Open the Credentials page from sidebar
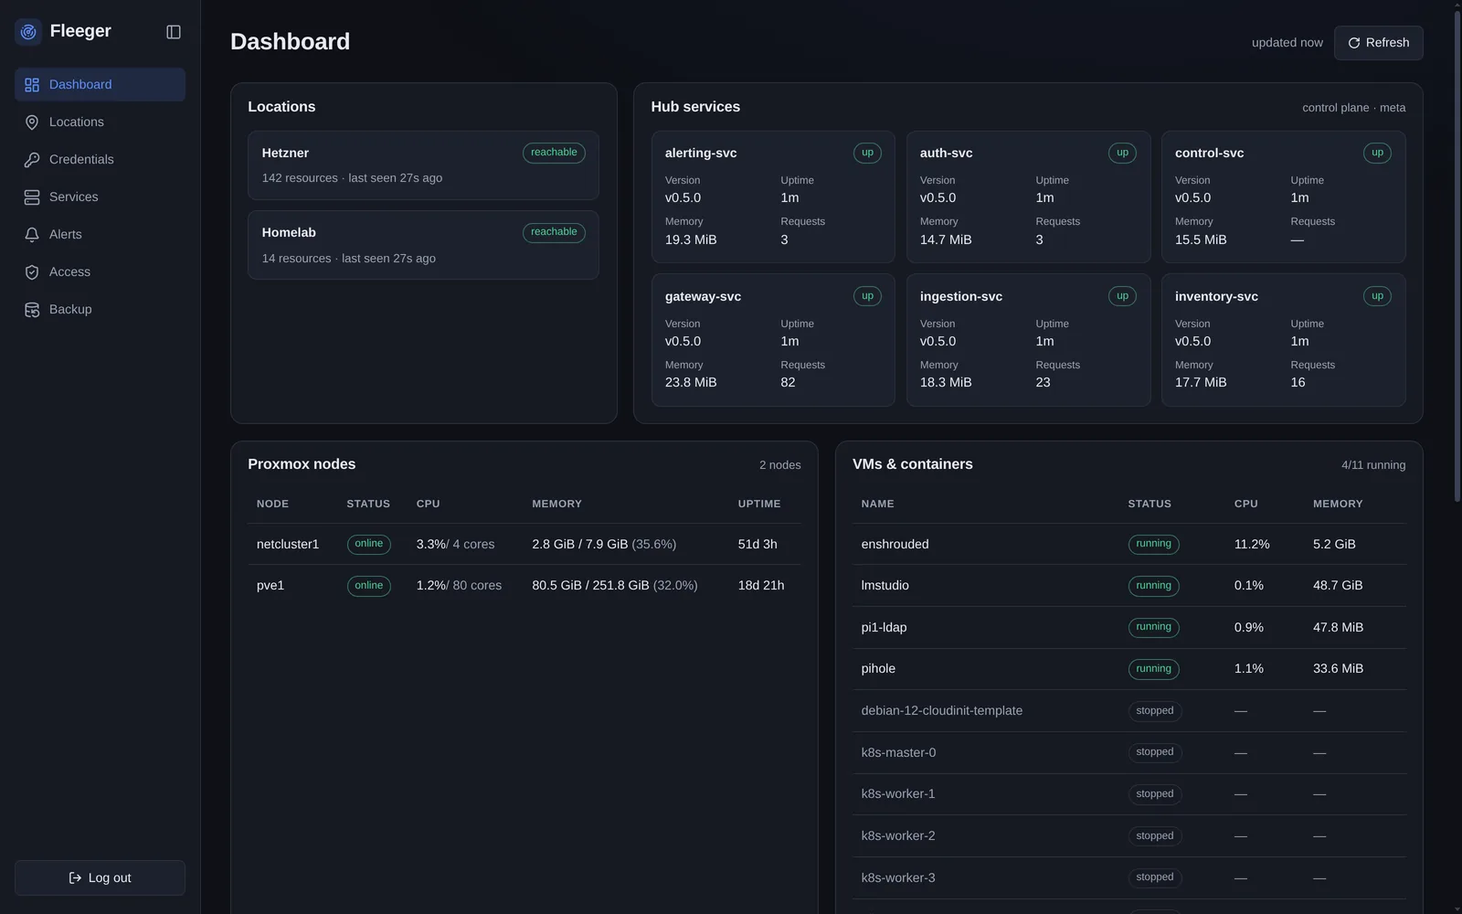Screen dimensions: 1462x914 point(100,160)
